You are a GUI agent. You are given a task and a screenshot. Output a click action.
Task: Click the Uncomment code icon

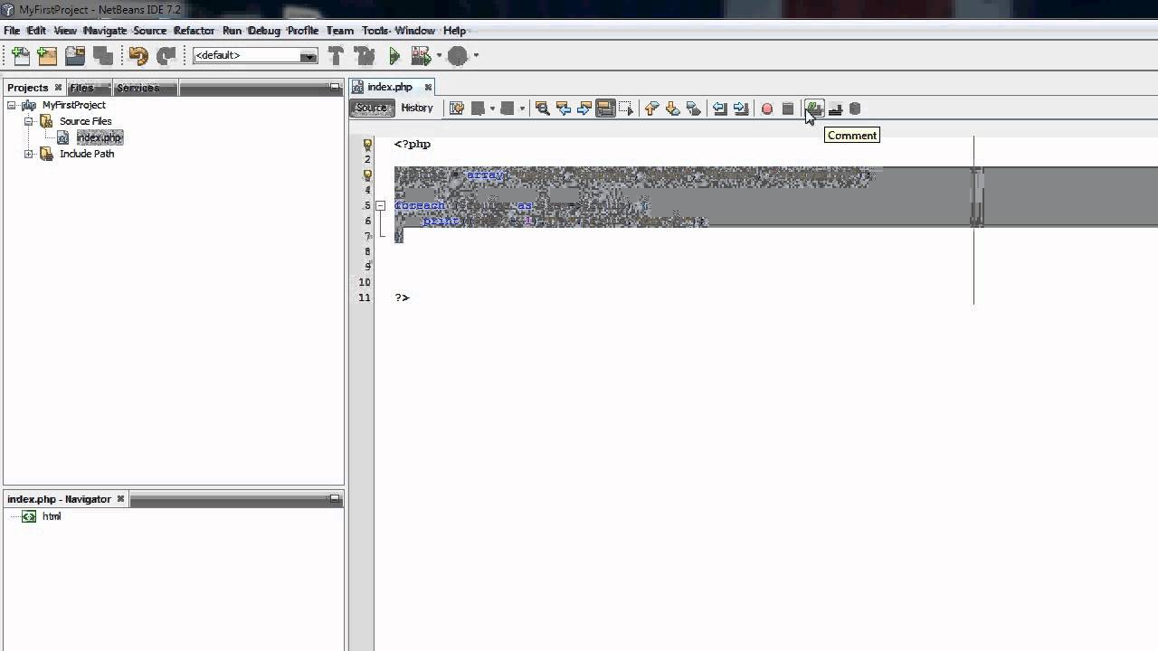[x=835, y=108]
